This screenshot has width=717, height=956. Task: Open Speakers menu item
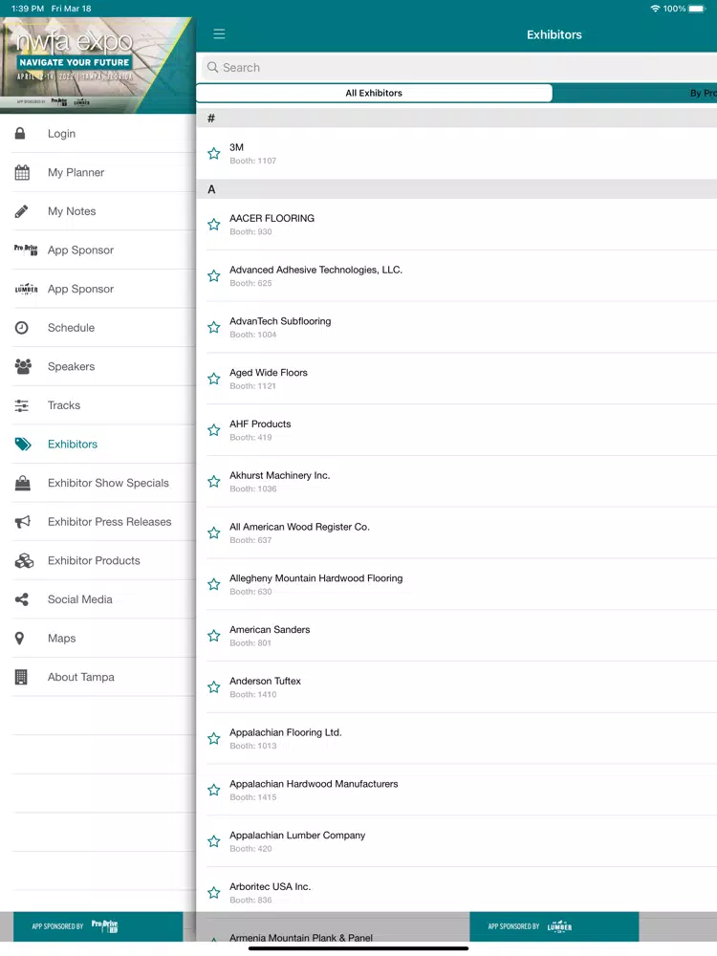pos(98,366)
